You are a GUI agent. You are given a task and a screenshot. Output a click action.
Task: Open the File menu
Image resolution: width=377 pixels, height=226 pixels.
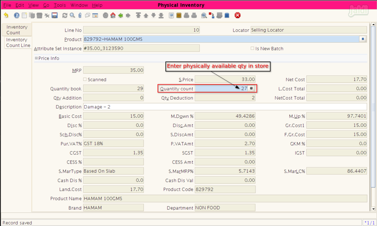[x=7, y=5]
